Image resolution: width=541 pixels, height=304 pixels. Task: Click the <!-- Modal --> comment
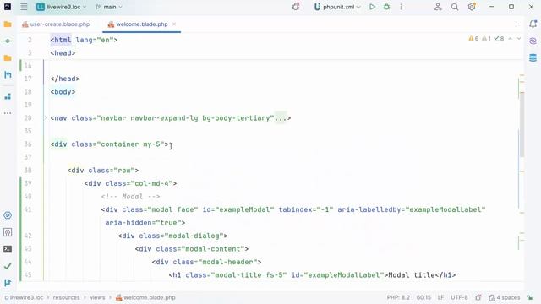tap(130, 197)
